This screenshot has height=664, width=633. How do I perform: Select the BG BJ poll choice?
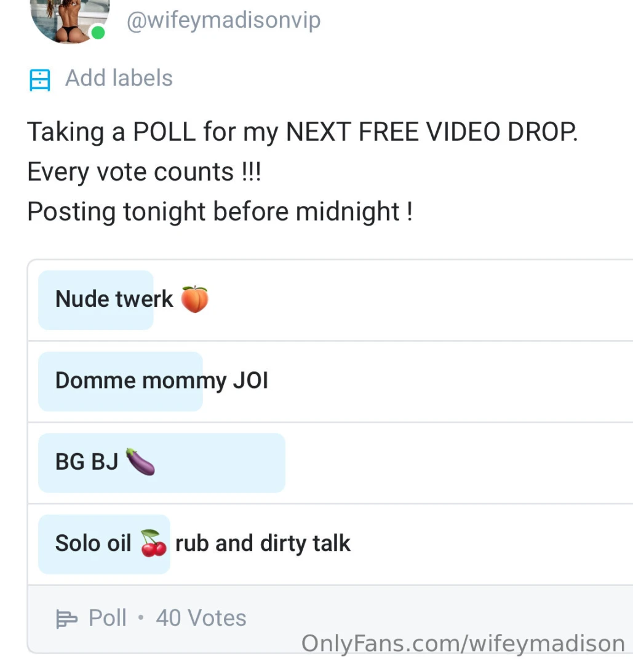click(x=246, y=462)
